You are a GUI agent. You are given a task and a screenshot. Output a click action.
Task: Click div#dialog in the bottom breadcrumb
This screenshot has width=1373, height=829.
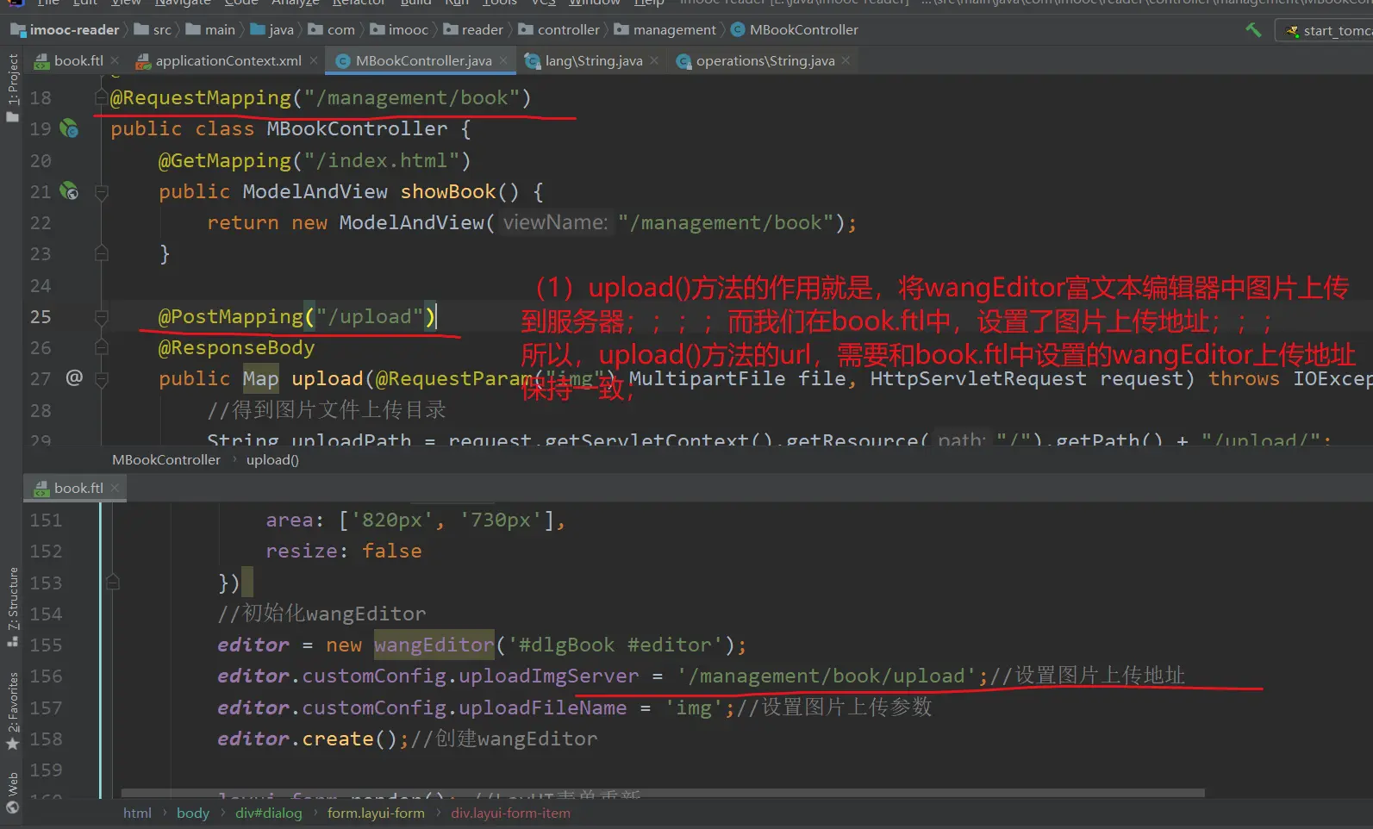[x=268, y=813]
